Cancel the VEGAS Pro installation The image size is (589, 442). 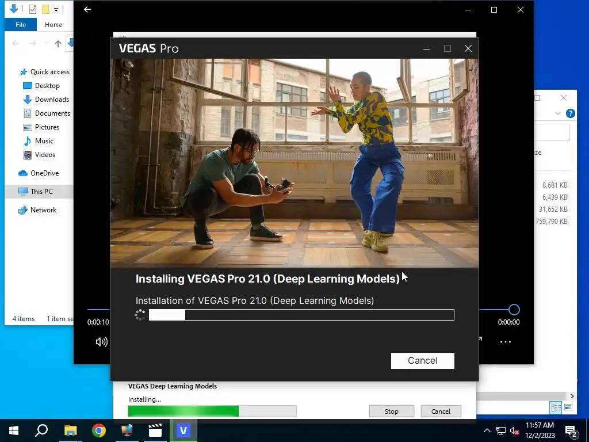[x=423, y=360]
